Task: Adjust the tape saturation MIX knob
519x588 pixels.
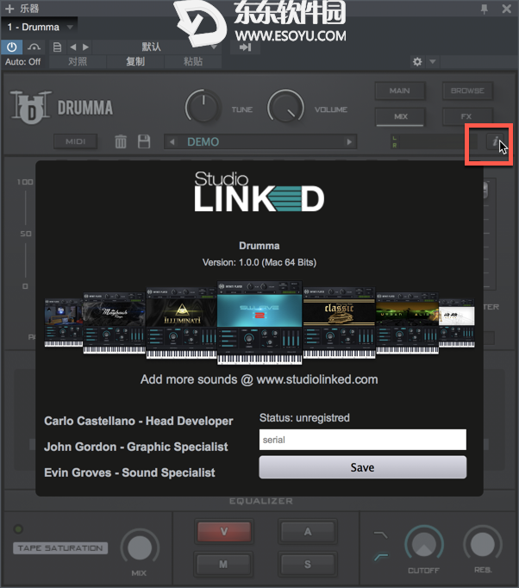Action: click(x=140, y=547)
